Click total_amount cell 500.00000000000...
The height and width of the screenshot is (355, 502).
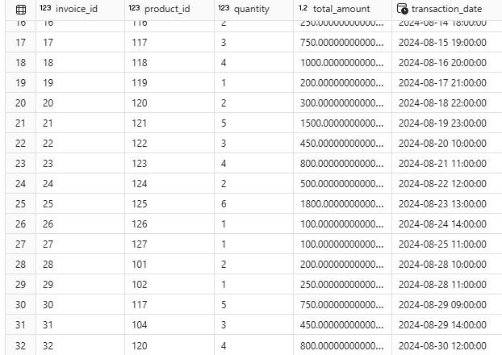342,183
